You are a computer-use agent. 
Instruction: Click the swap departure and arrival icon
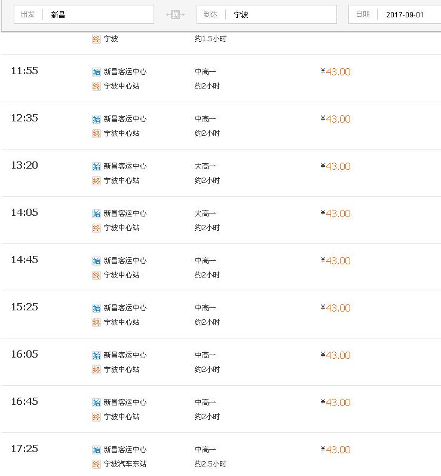(x=175, y=14)
